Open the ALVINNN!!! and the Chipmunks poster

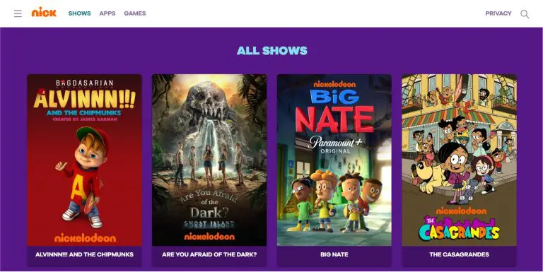[85, 160]
